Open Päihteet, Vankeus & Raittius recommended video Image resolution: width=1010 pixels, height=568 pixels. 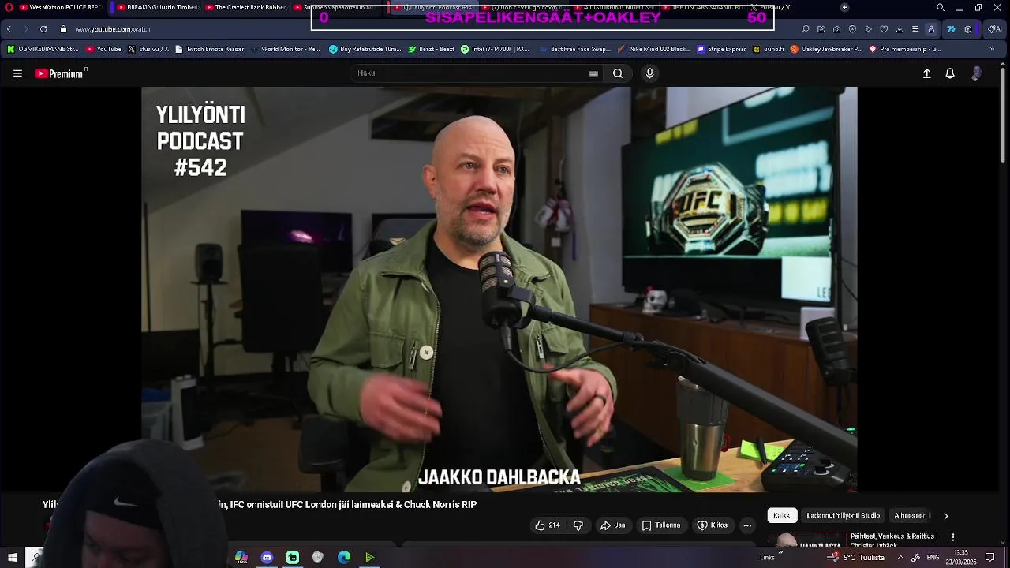pos(894,536)
